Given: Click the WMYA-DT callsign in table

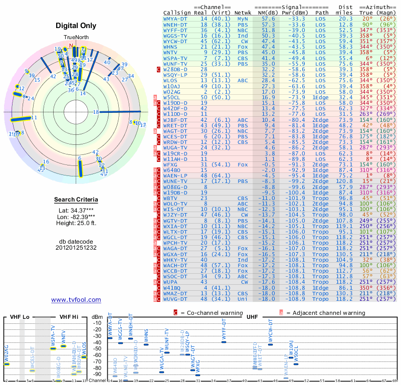Looking at the screenshot, I should pos(175,19).
